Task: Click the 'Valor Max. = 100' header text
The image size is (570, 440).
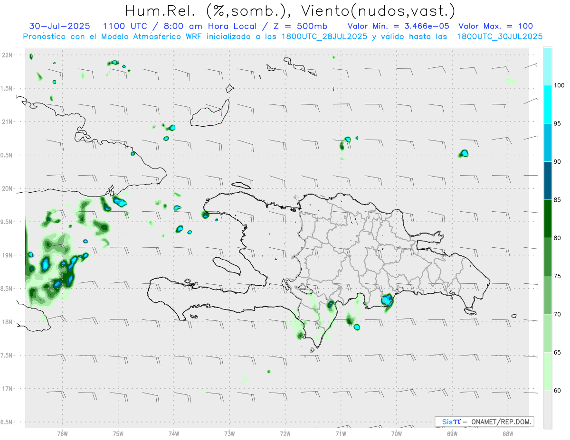Action: [496, 26]
